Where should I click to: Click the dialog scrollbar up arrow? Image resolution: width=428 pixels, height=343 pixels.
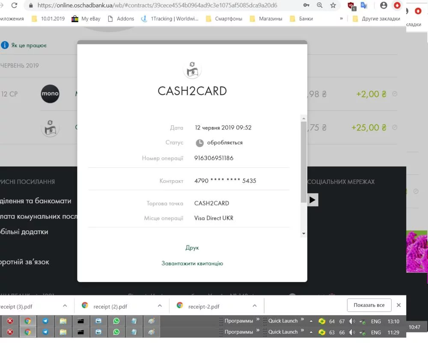[303, 118]
